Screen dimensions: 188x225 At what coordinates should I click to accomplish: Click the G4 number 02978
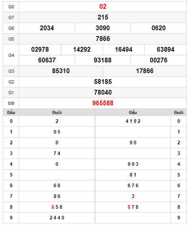(x=40, y=50)
